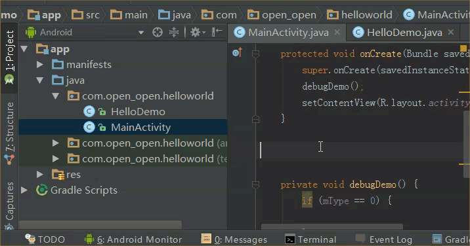Open the Event Log tool window
Image resolution: width=470 pixels, height=246 pixels.
(383, 239)
